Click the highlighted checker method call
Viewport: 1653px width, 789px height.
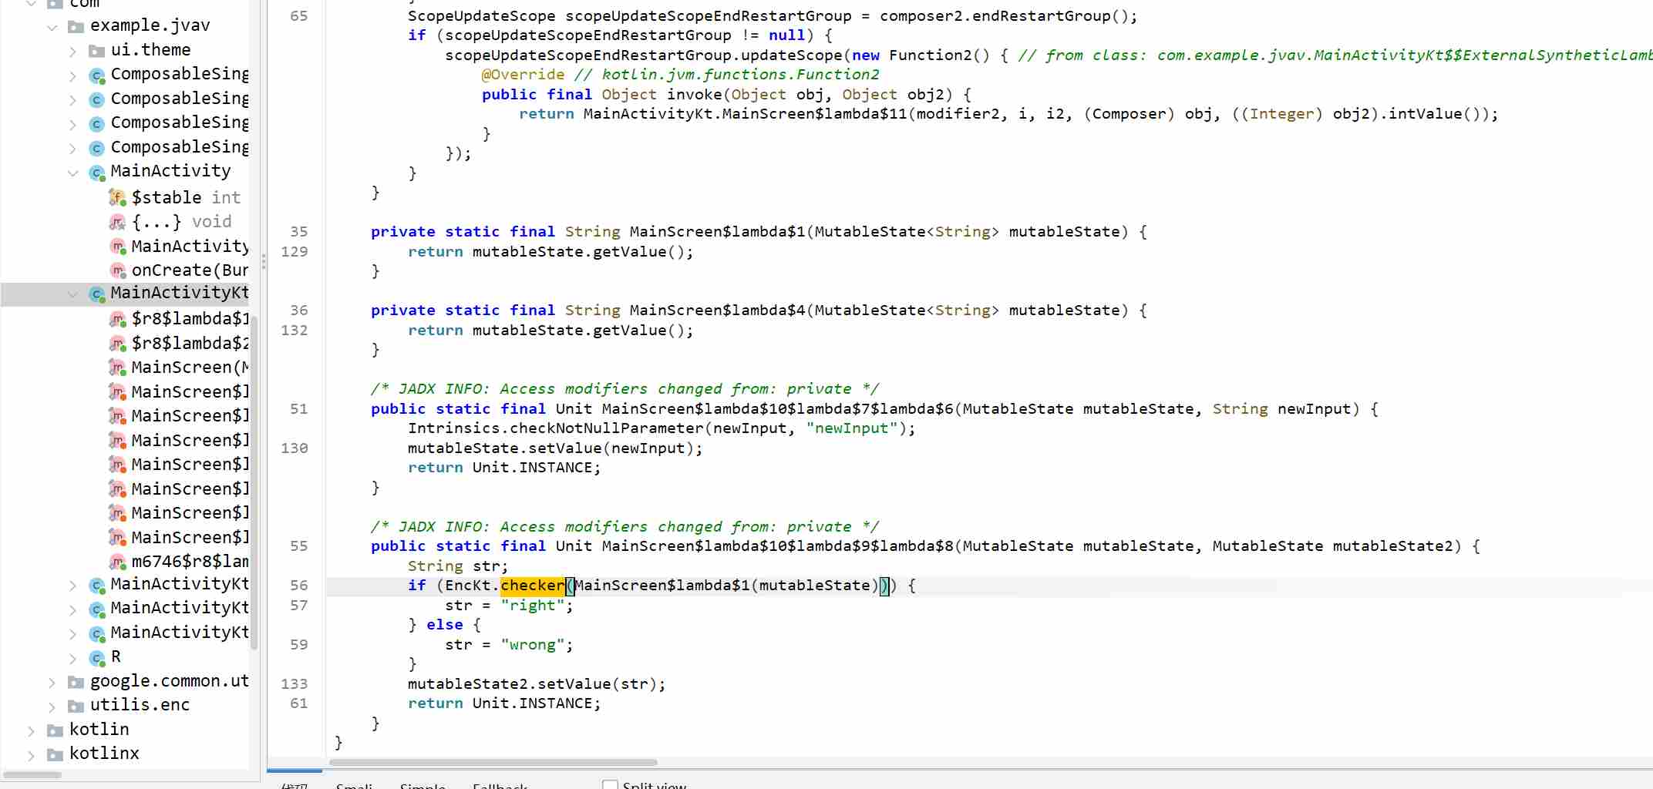point(532,586)
